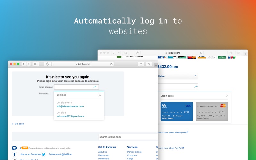
Task: Open Promotions link
Action: click(x=103, y=158)
